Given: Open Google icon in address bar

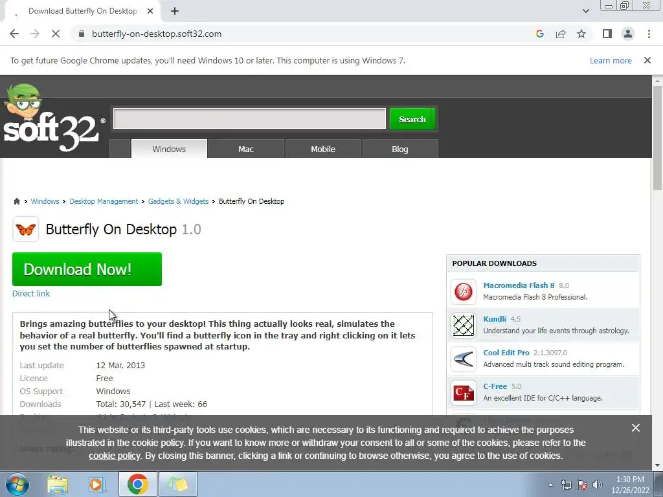Looking at the screenshot, I should (539, 34).
